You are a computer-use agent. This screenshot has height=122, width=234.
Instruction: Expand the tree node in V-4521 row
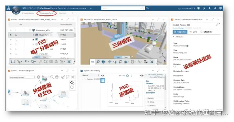point(33,40)
